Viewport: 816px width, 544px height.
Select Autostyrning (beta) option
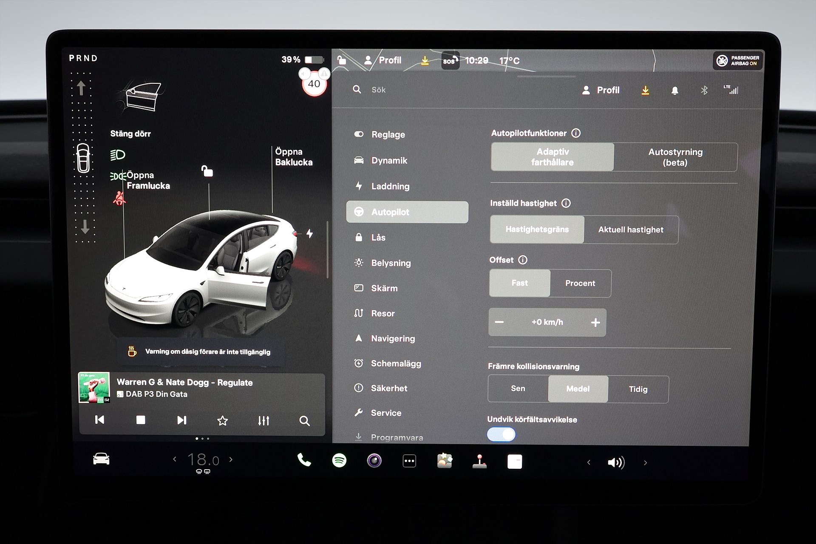675,157
